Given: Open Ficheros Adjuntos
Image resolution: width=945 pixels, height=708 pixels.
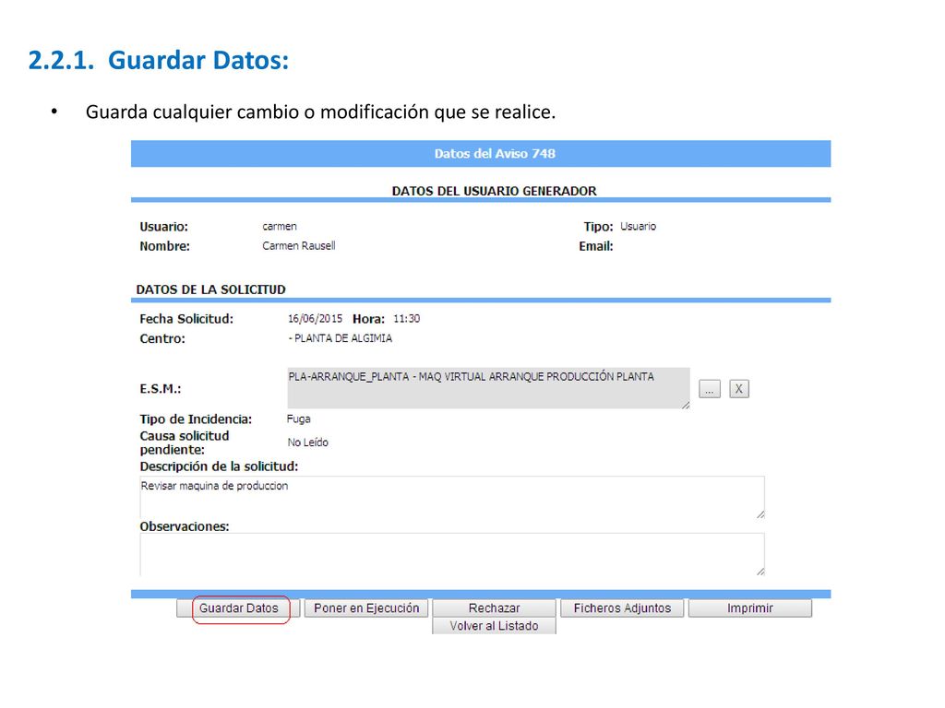Looking at the screenshot, I should tap(622, 608).
